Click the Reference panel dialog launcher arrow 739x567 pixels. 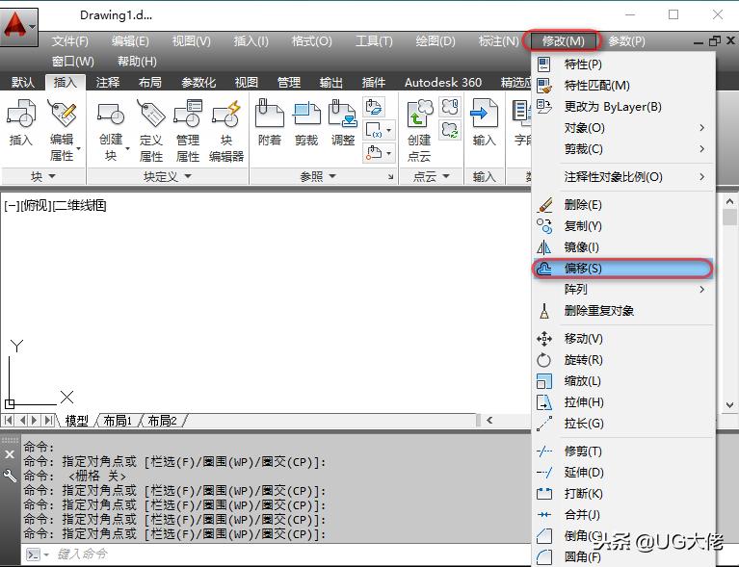click(391, 176)
